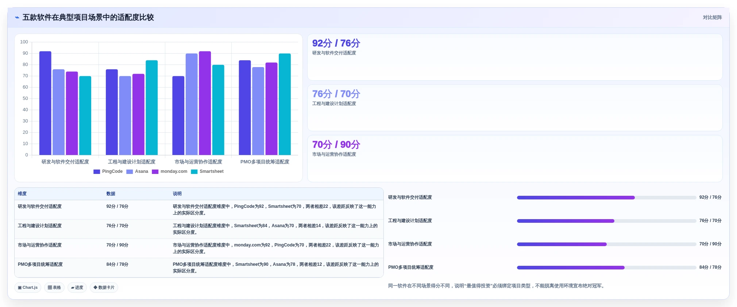Click the PMO多项目统筹适配度 progress bar
The width and height of the screenshot is (737, 307).
[x=606, y=268]
